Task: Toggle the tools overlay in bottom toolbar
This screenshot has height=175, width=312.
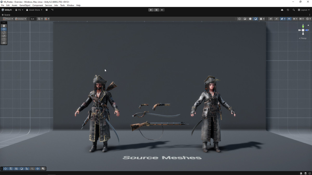Action: pos(5,169)
